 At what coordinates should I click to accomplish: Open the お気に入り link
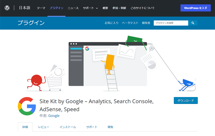(x=111, y=23)
